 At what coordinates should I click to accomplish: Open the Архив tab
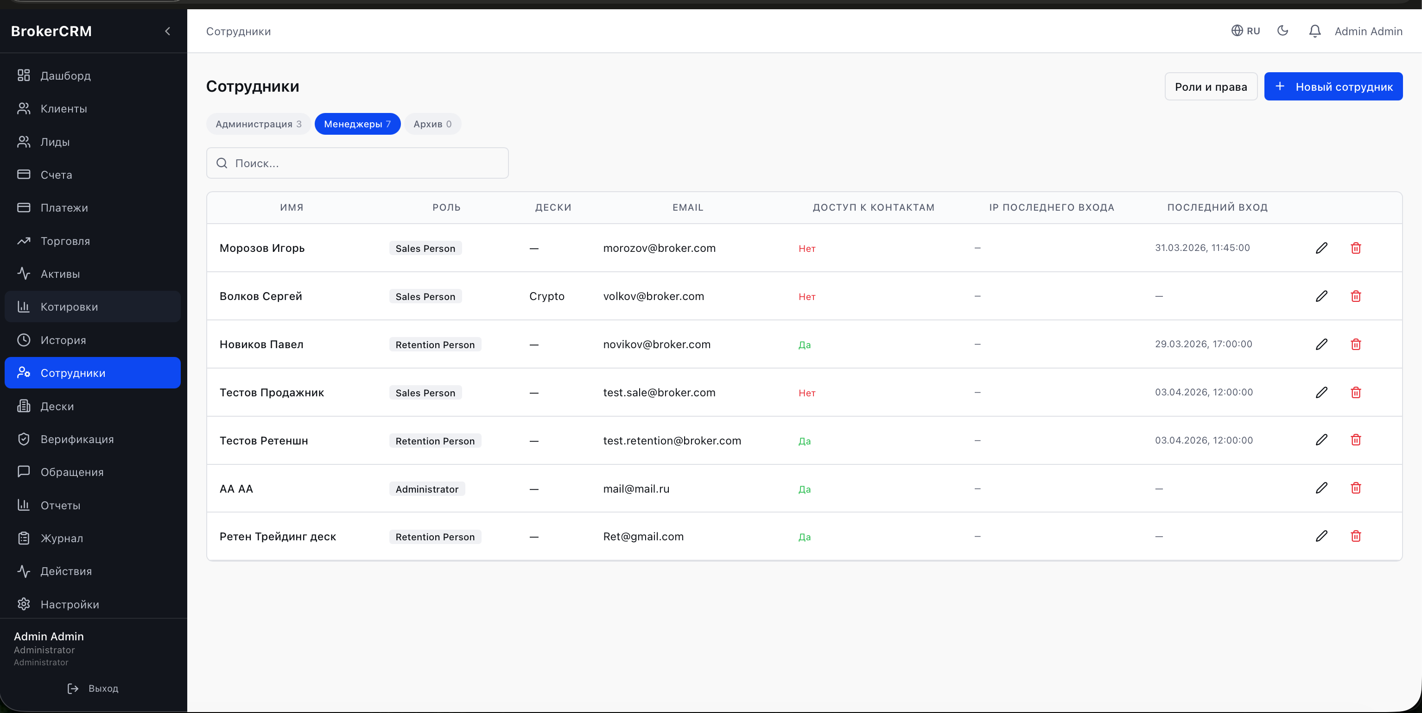tap(432, 124)
